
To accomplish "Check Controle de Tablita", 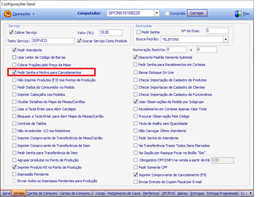I will point(14,124).
